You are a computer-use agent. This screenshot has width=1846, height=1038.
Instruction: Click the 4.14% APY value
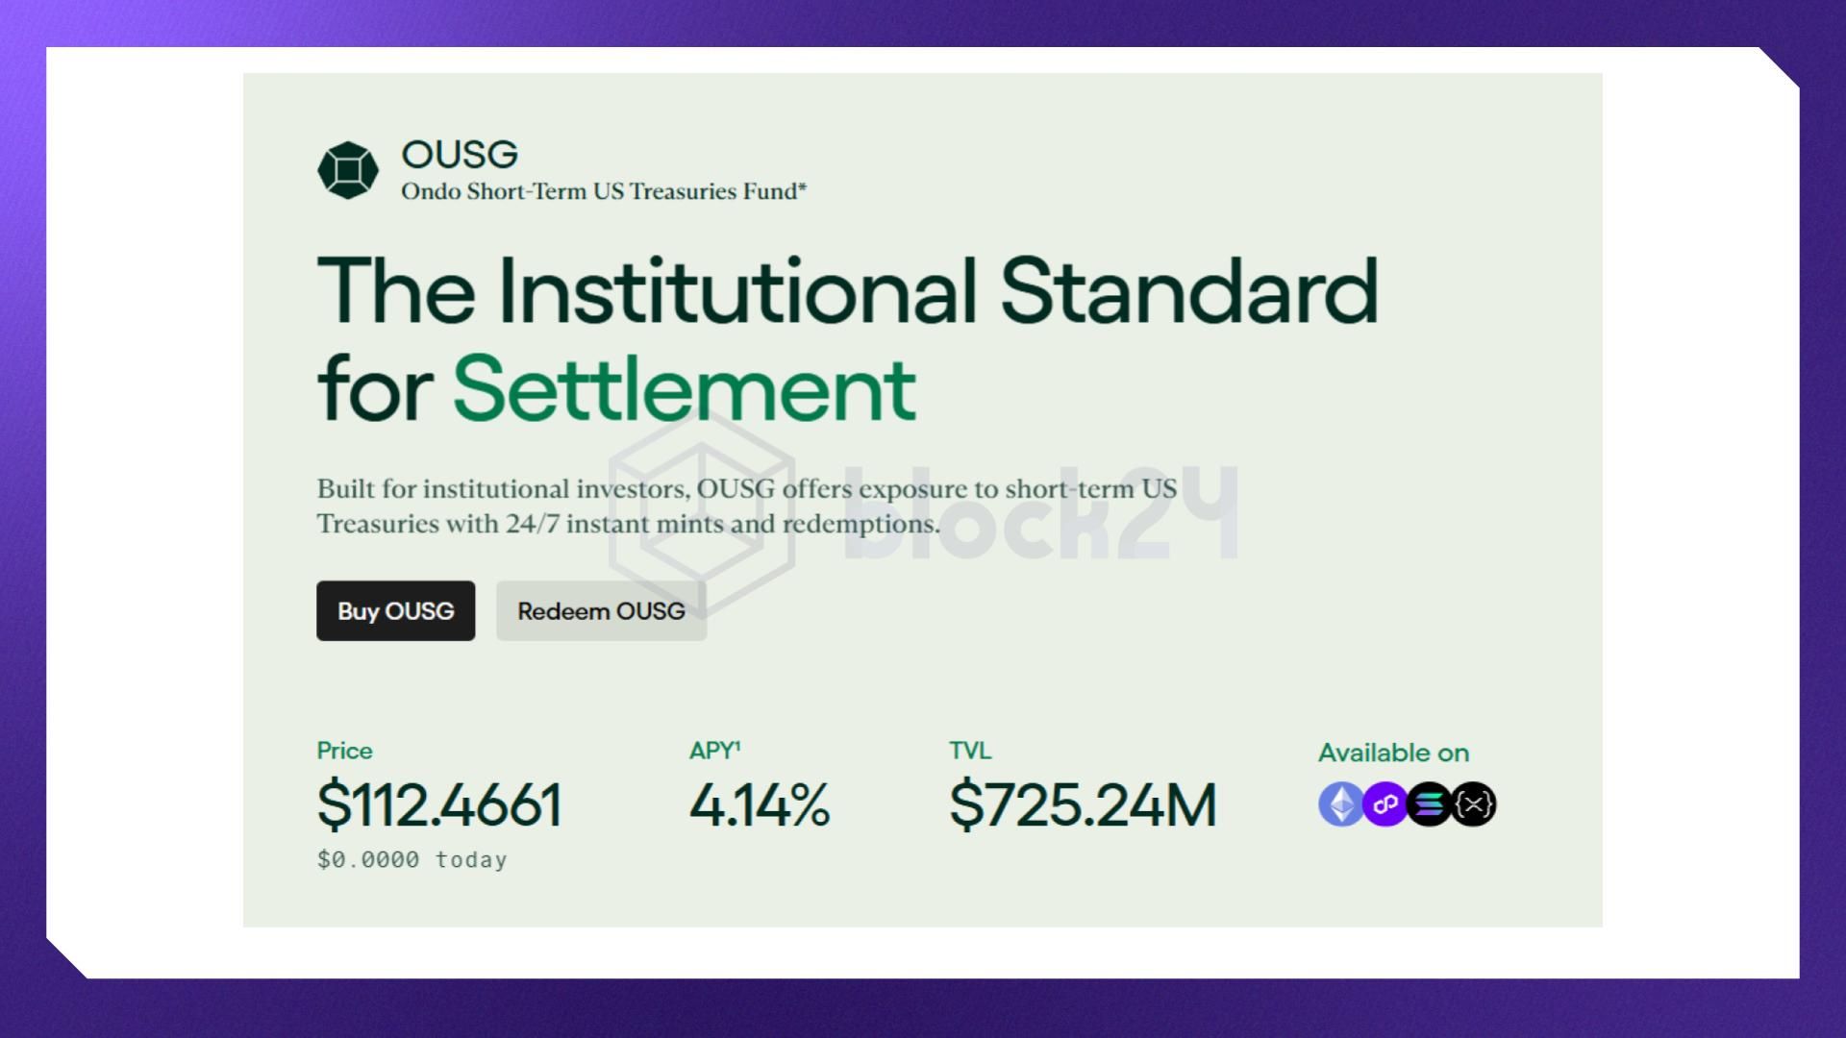(760, 804)
